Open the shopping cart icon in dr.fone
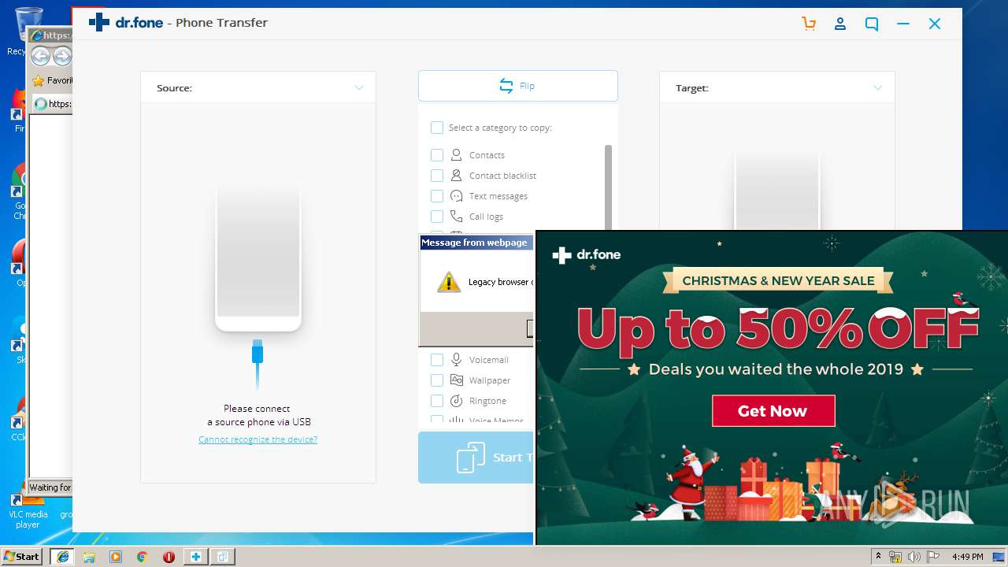 [x=809, y=24]
